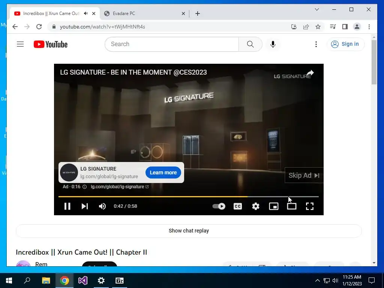Click Sign in button

[345, 44]
